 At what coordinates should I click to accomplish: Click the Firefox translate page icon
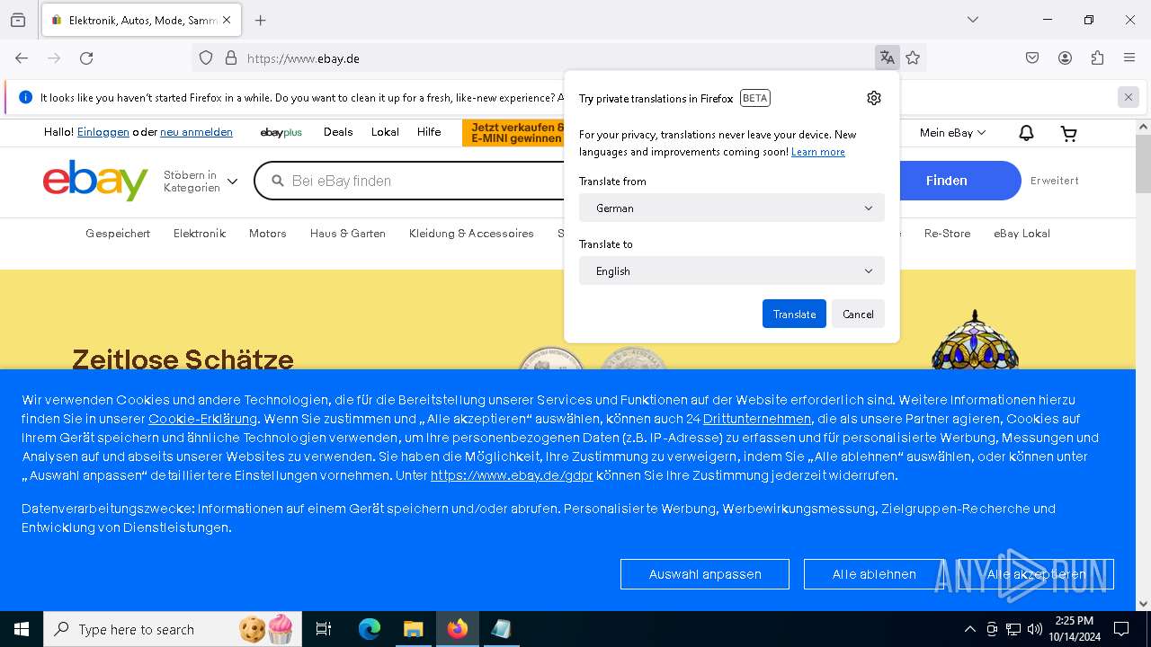888,58
